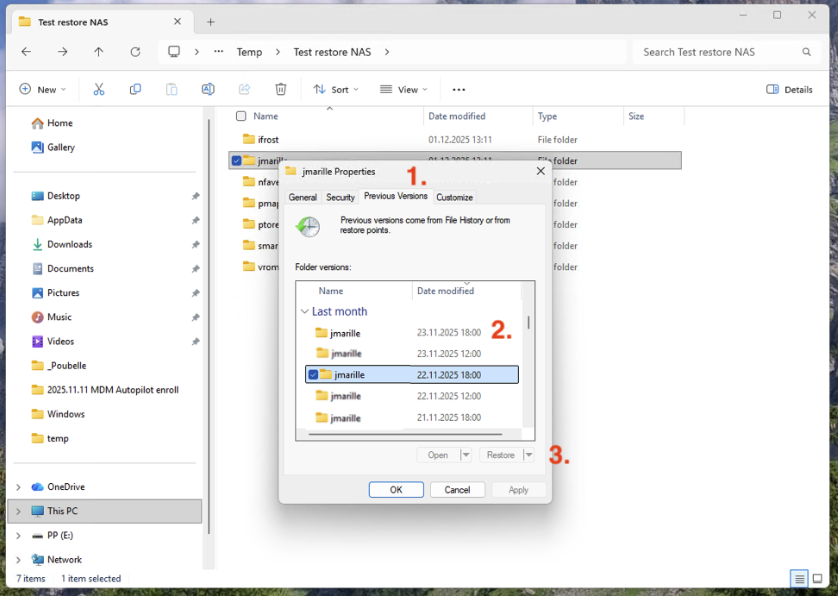
Task: Click the folder versions vertical scrollbar
Action: pyautogui.click(x=528, y=323)
